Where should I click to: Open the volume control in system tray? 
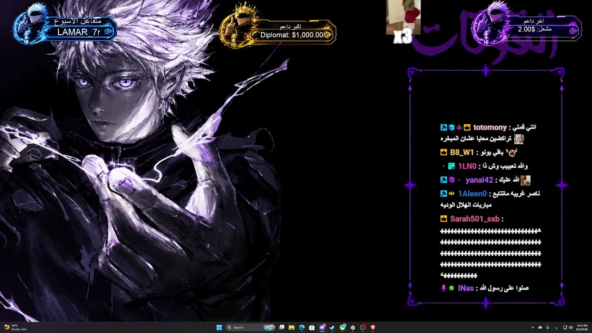(571, 327)
